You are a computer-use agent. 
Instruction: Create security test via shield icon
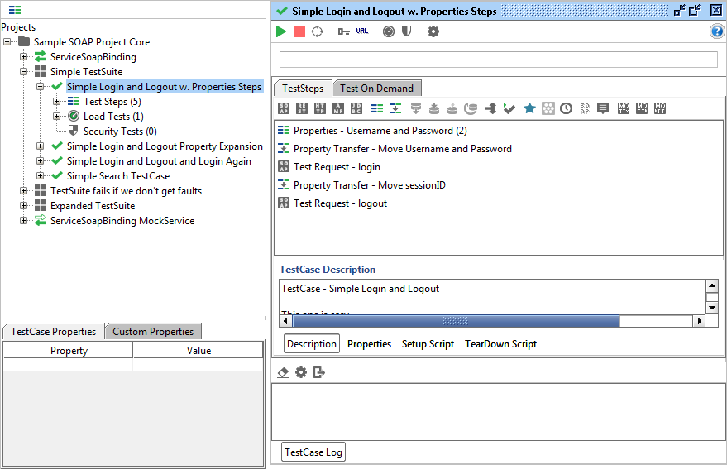tap(406, 31)
